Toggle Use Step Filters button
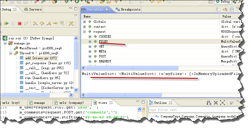Screen dimensions: 251x130 point(71,23)
